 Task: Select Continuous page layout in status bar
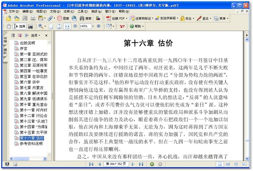point(228,164)
